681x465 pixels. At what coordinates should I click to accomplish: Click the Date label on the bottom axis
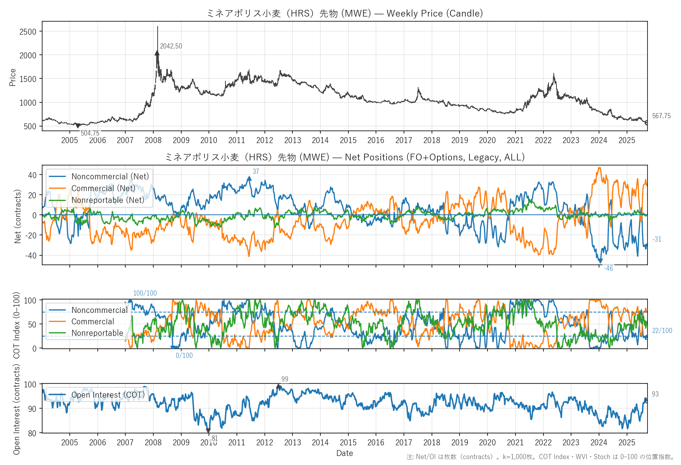(344, 453)
